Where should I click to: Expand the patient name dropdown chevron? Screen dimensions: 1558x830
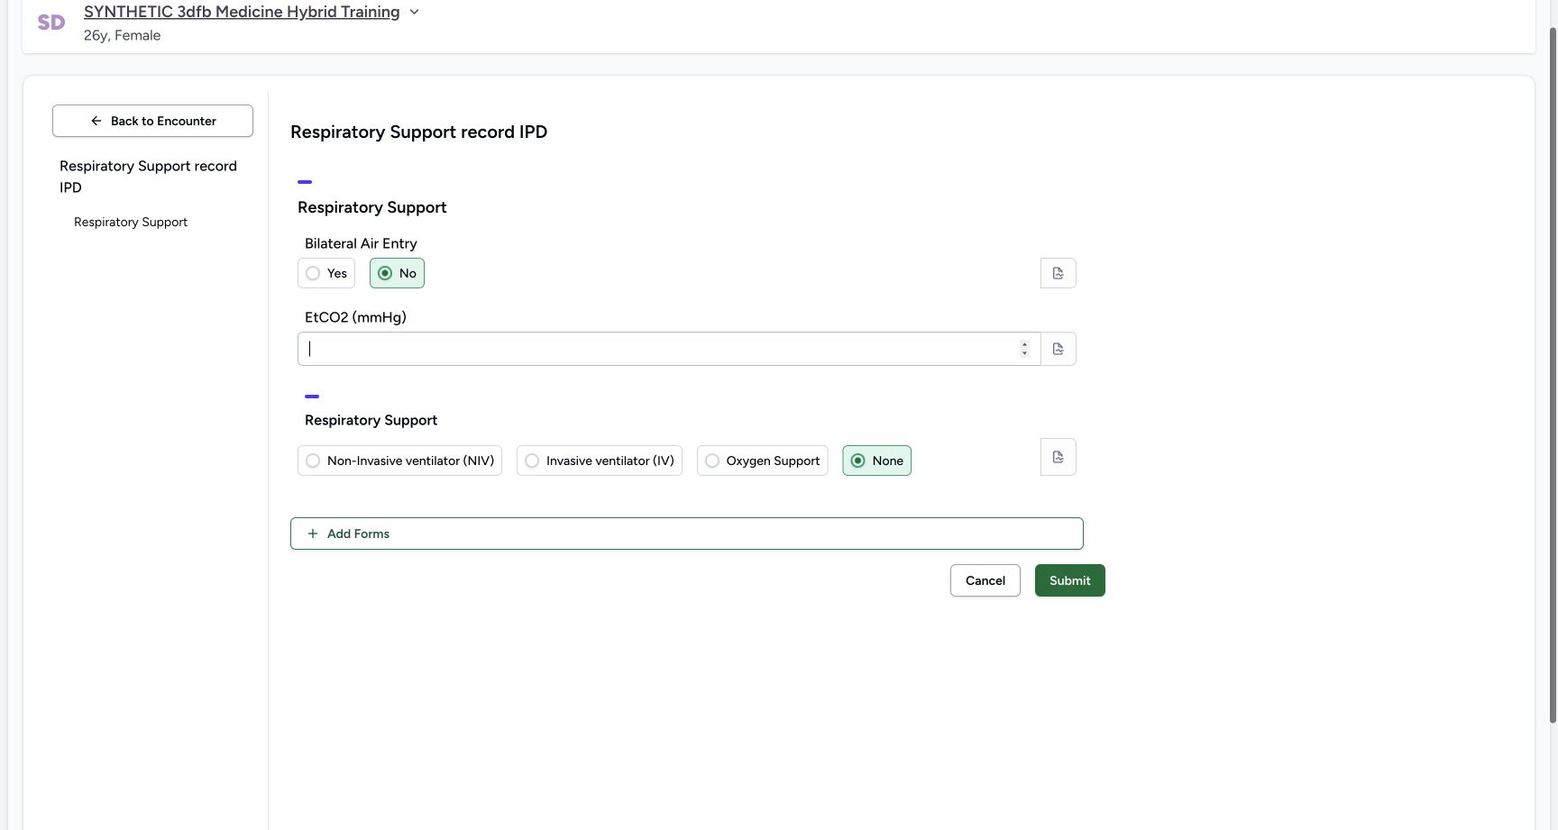click(x=414, y=12)
